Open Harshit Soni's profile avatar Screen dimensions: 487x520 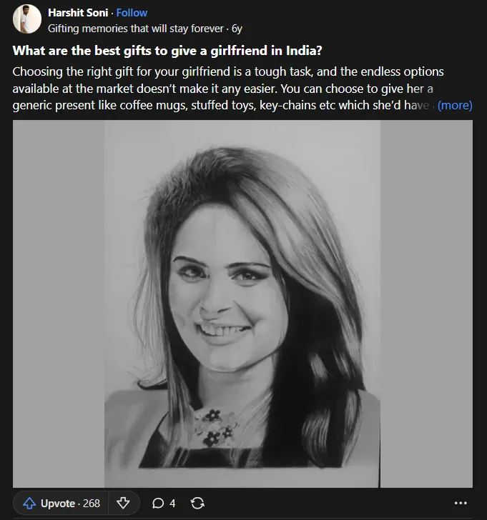click(27, 19)
